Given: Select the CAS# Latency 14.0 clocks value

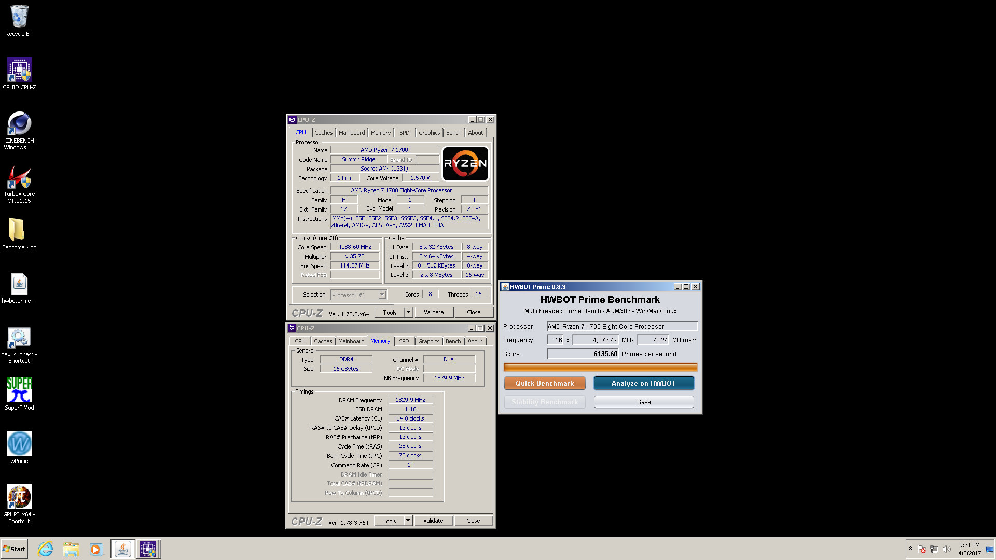Looking at the screenshot, I should 410,419.
